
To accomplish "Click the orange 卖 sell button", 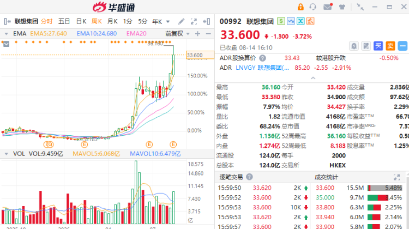I will pyautogui.click(x=390, y=46).
